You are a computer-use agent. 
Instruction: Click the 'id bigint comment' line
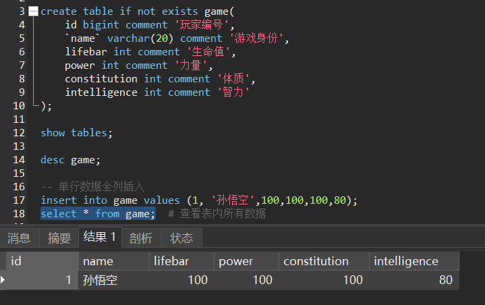tap(150, 25)
